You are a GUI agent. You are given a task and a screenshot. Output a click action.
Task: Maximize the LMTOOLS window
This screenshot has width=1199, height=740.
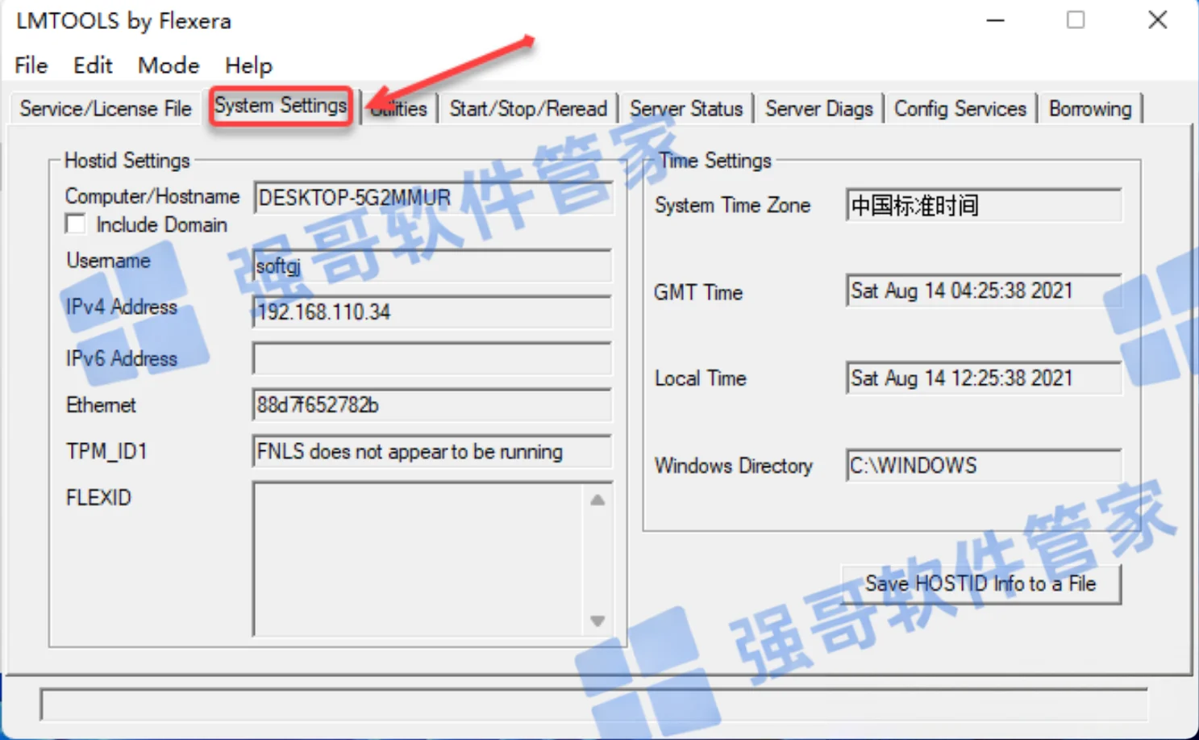1076,20
